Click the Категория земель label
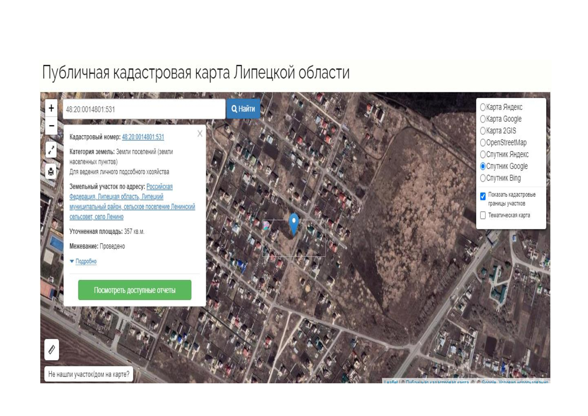The height and width of the screenshot is (416, 588). [92, 152]
